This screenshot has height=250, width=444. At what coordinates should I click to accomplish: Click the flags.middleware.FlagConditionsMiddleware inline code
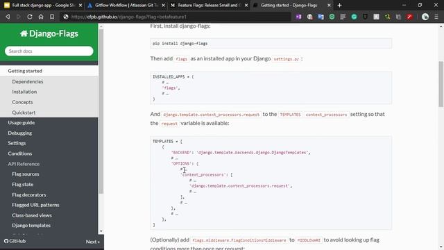coord(239,240)
